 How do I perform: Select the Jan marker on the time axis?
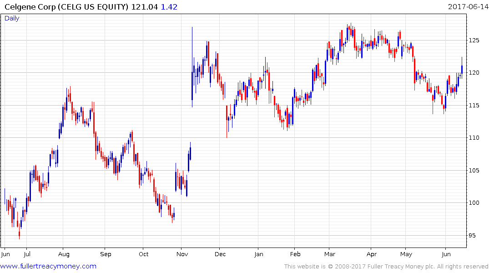click(258, 254)
